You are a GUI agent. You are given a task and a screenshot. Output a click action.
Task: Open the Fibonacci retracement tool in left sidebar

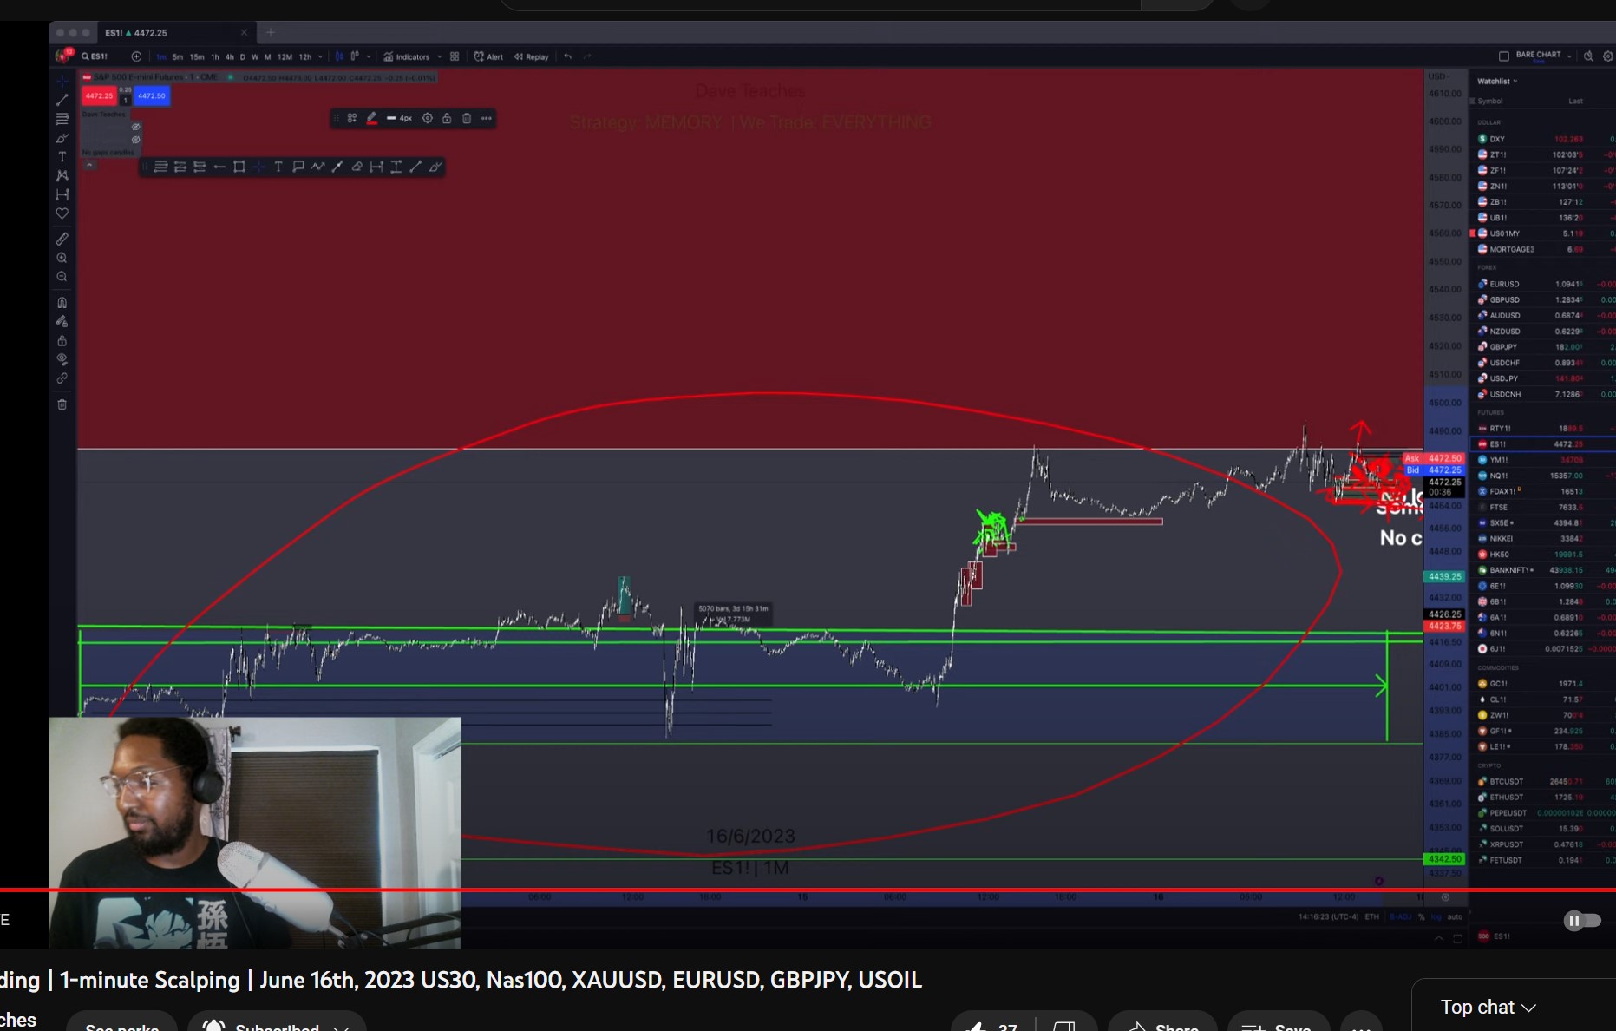point(62,119)
